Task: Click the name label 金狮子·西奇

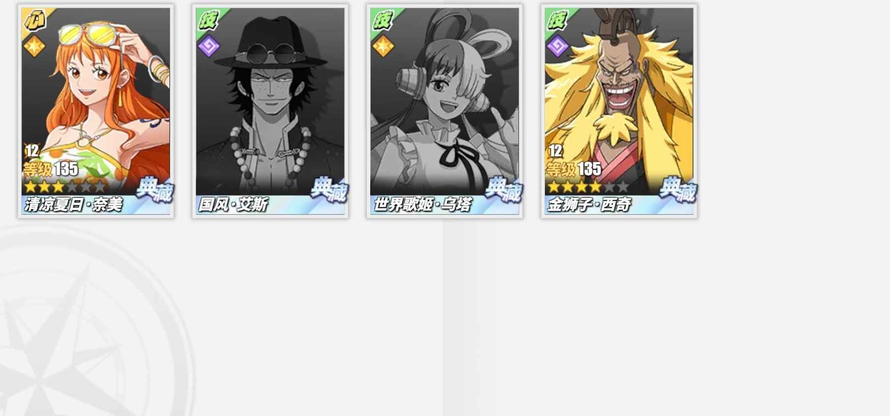Action: (589, 204)
